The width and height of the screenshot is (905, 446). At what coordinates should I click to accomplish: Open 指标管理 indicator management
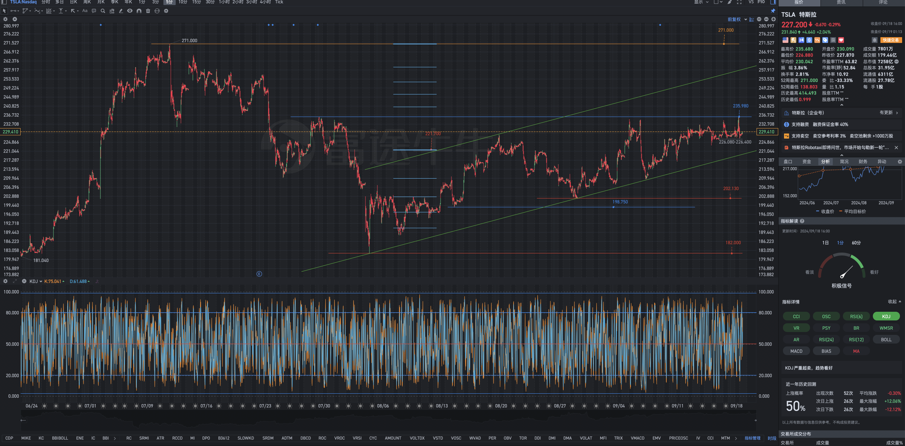(753, 438)
